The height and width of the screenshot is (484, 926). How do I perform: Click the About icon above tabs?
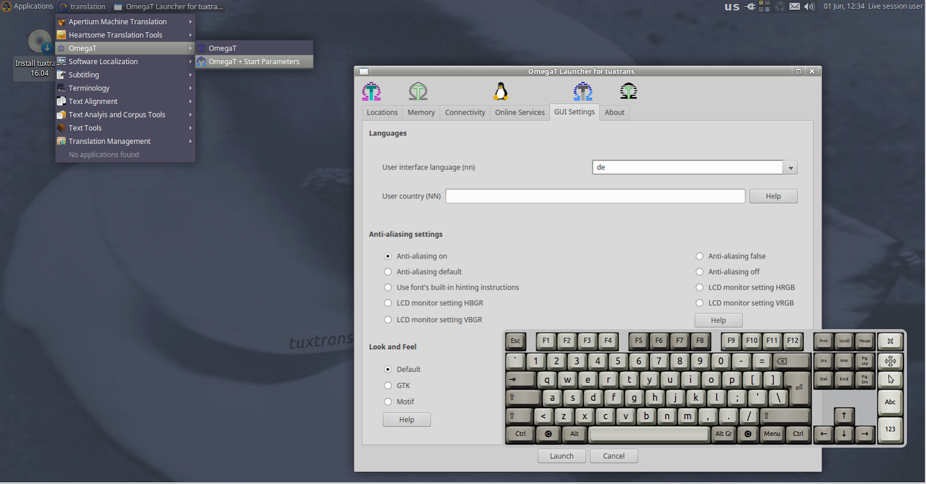[629, 91]
